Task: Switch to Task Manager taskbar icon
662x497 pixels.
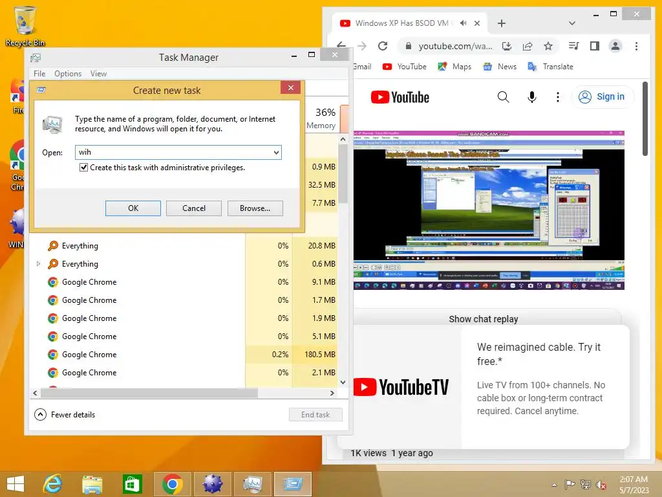Action: coord(253,484)
